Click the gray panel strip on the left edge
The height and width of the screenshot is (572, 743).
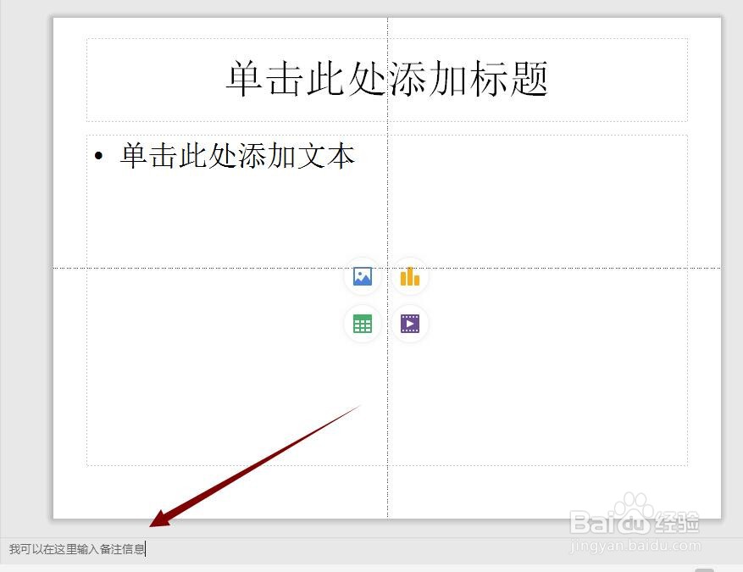(25, 254)
